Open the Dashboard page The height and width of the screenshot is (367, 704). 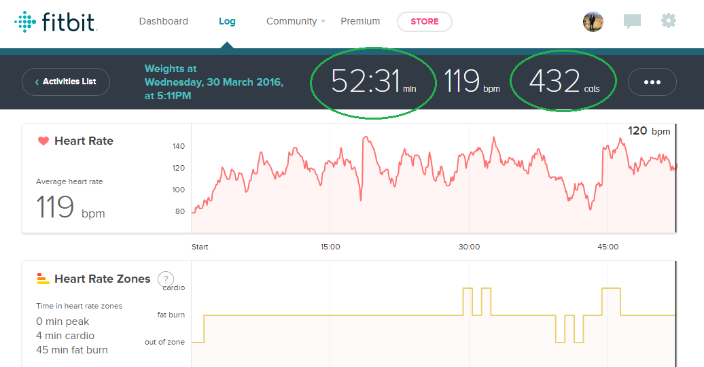[163, 22]
